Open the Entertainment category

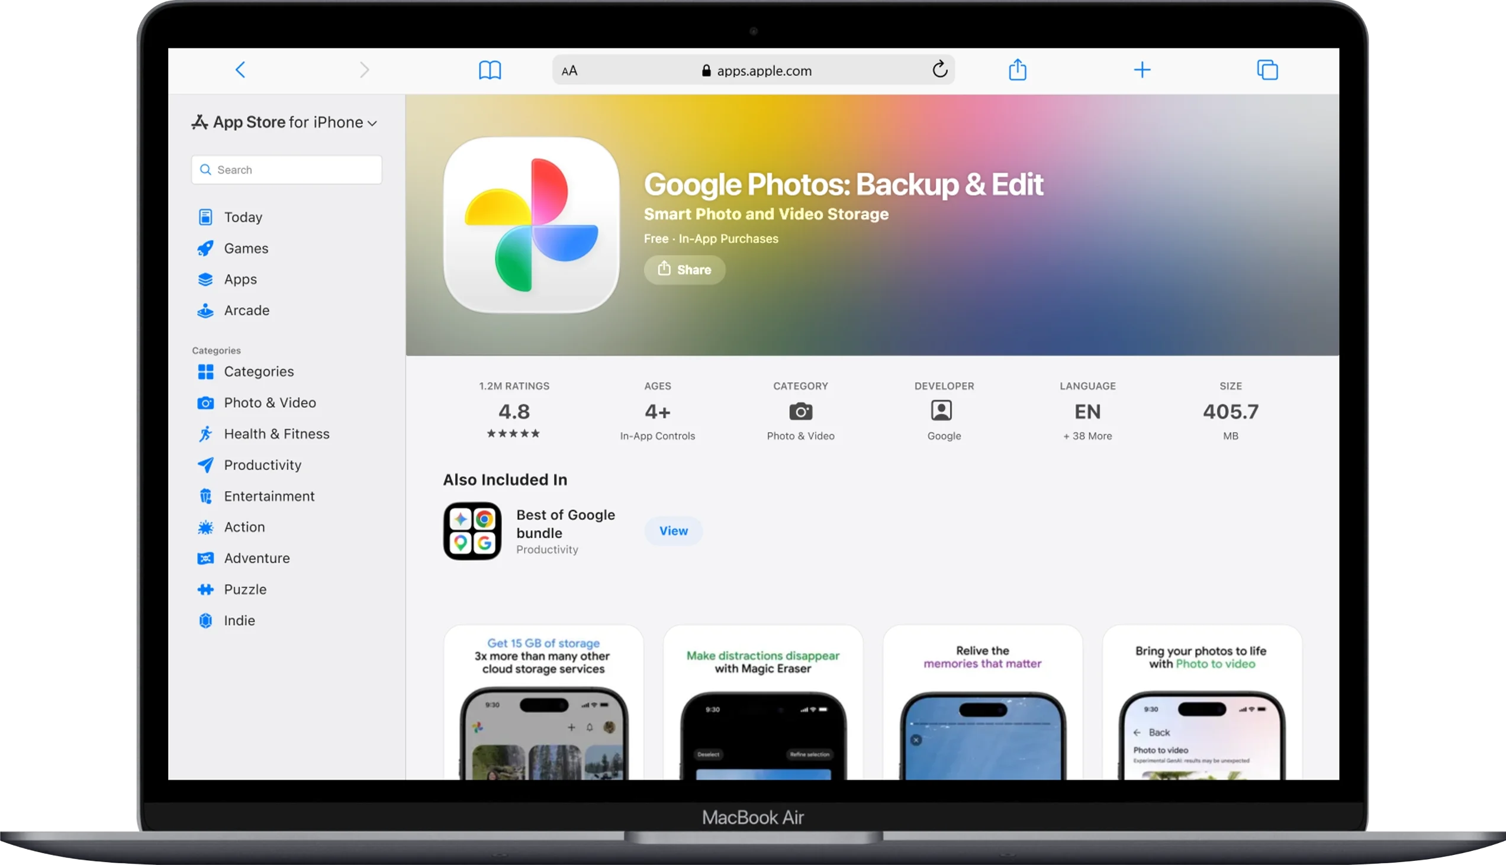269,496
